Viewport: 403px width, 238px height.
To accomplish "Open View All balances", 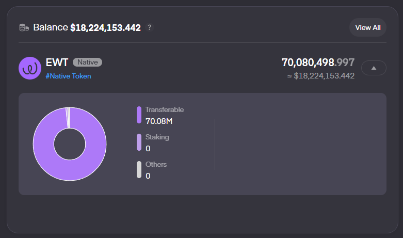I will [368, 27].
